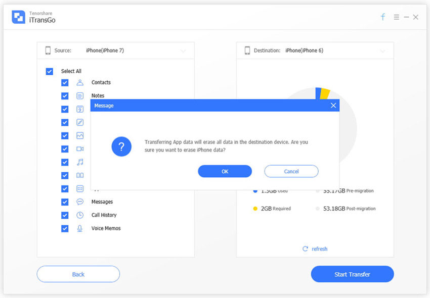Click Cancel in the Message dialog
This screenshot has width=430, height=298.
click(291, 171)
